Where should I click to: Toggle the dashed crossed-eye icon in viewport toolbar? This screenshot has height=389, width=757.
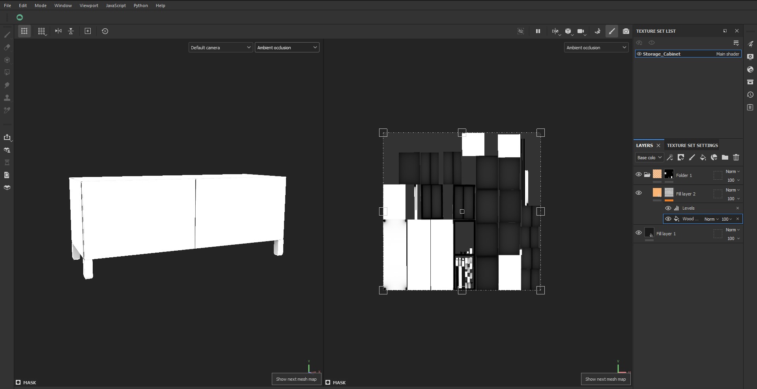point(521,31)
